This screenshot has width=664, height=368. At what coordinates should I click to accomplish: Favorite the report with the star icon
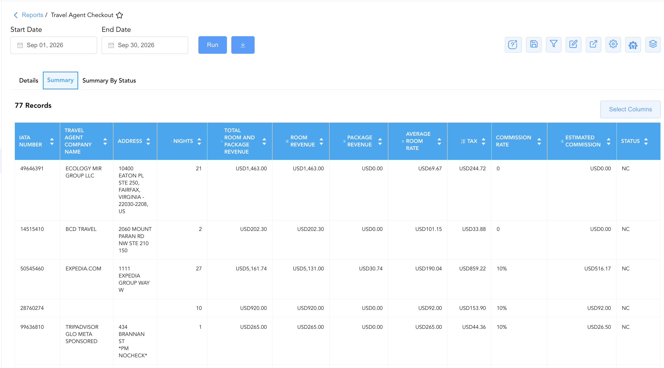(120, 15)
